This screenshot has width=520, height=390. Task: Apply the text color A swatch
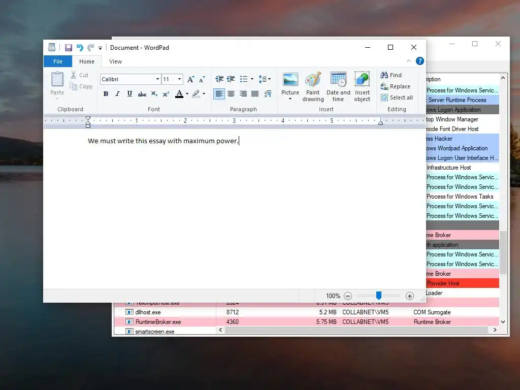[x=179, y=94]
